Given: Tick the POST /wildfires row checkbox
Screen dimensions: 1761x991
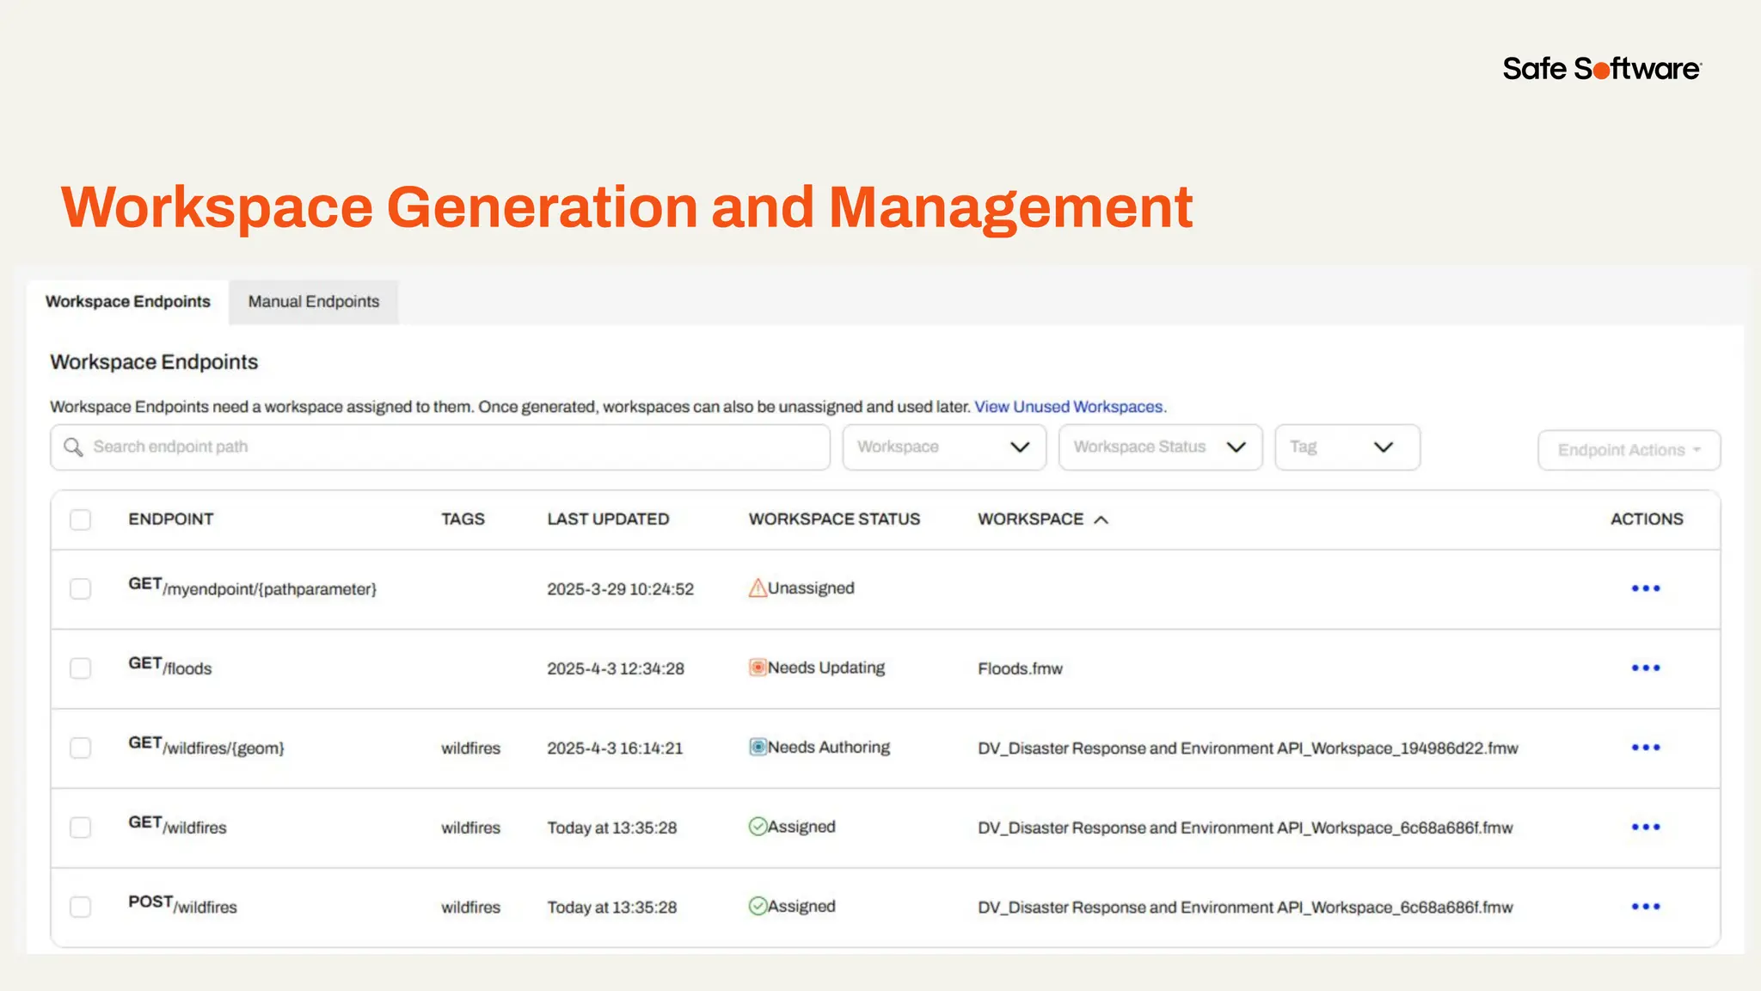Looking at the screenshot, I should coord(81,907).
